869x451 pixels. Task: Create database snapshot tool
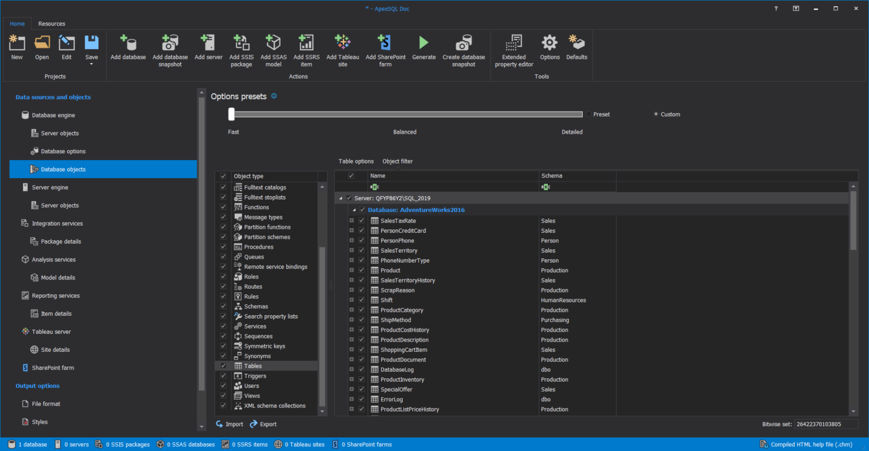tap(464, 51)
